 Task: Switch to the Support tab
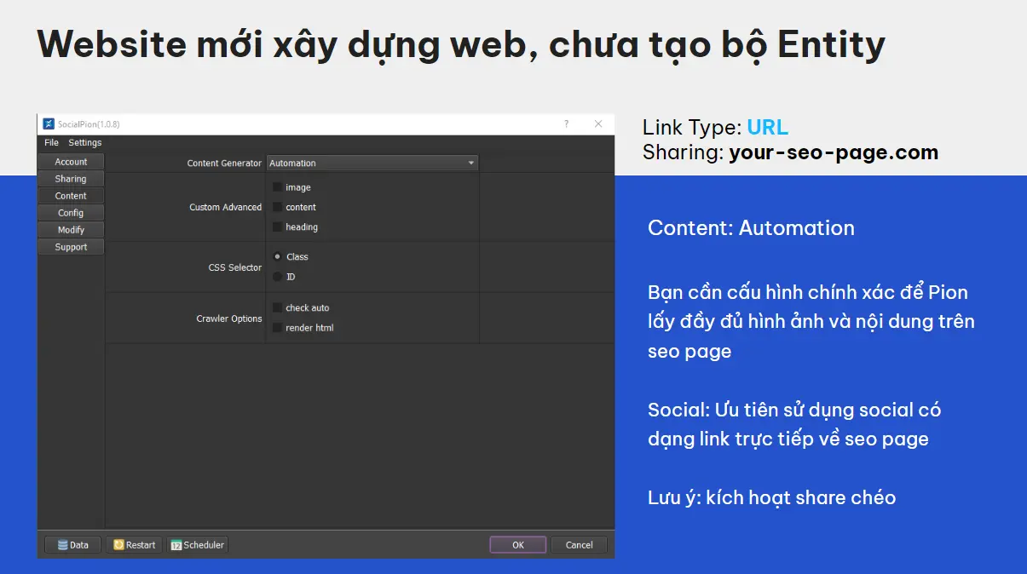(x=72, y=247)
